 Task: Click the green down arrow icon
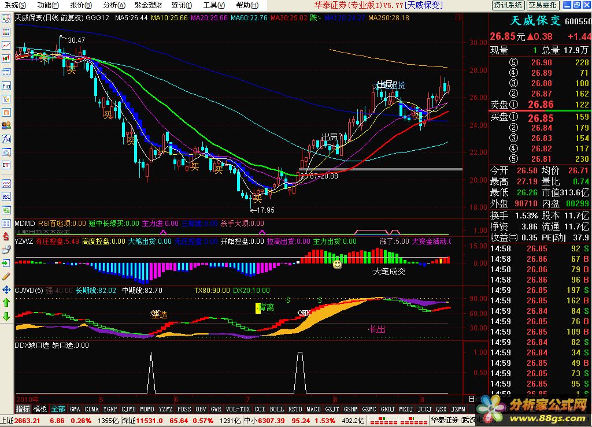pyautogui.click(x=6, y=316)
